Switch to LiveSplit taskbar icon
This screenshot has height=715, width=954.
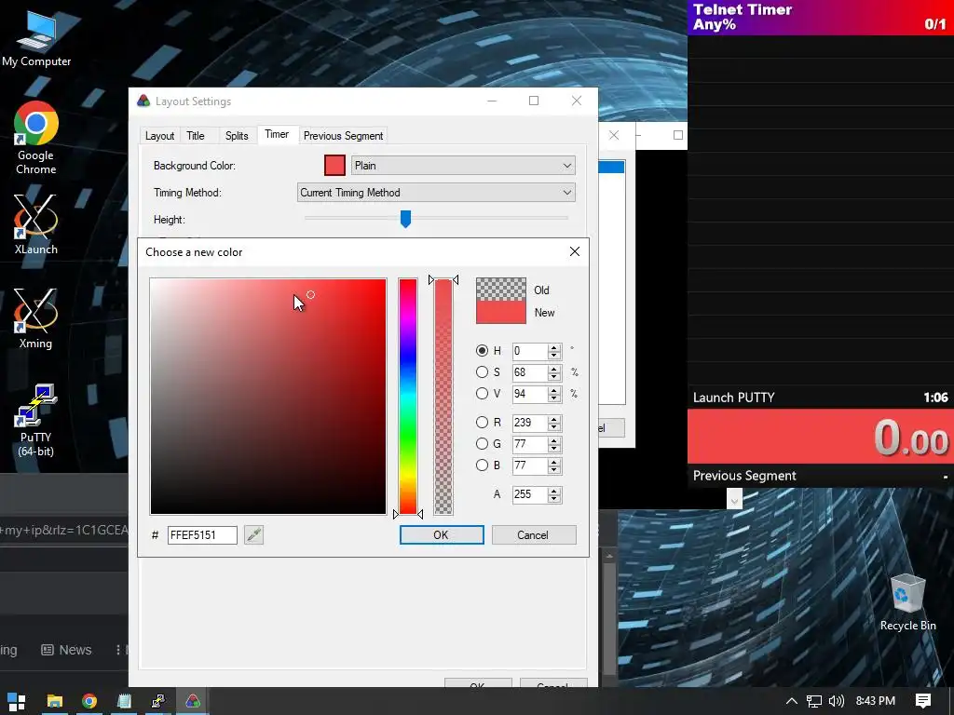pyautogui.click(x=193, y=701)
